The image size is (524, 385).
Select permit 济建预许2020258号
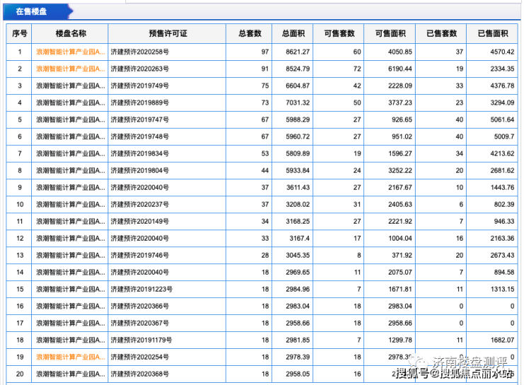[139, 52]
